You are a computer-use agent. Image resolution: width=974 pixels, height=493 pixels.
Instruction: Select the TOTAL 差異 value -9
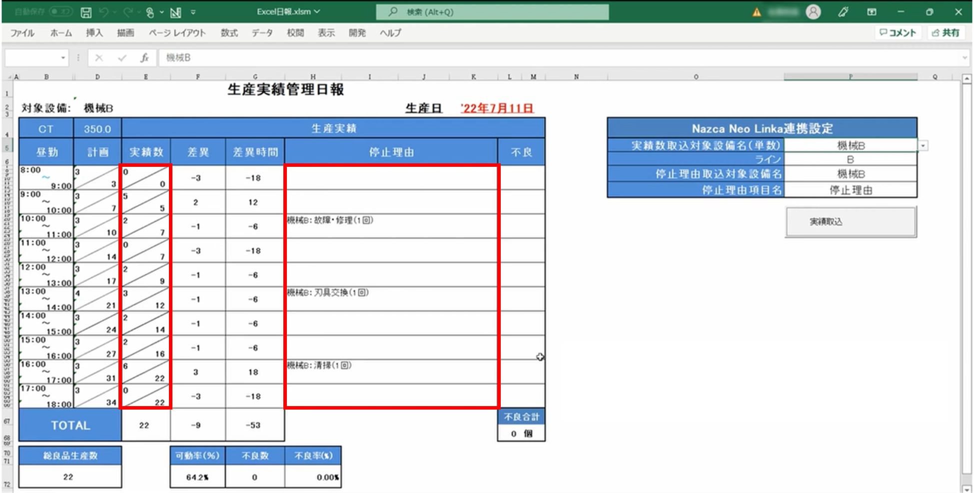(198, 425)
